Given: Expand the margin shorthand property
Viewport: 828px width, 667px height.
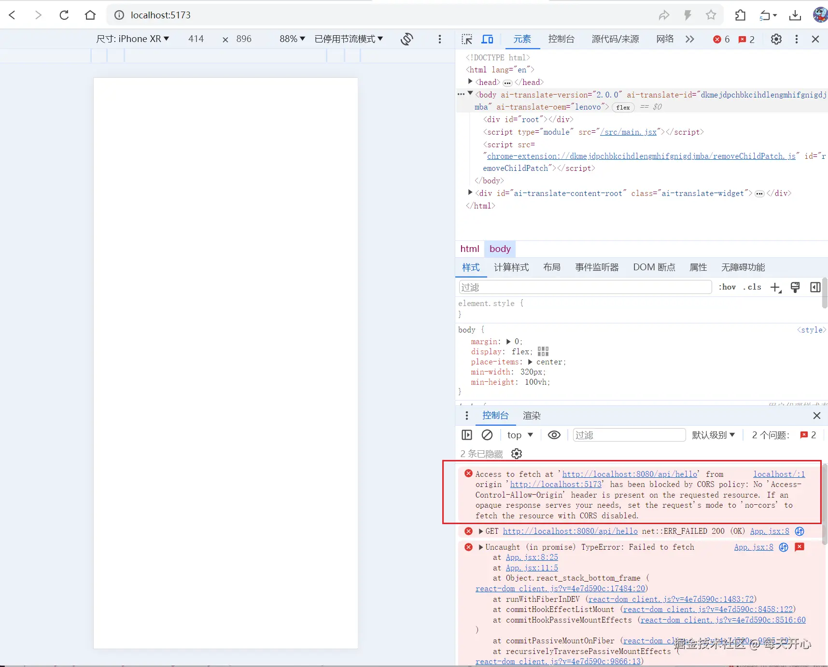Looking at the screenshot, I should [x=508, y=341].
